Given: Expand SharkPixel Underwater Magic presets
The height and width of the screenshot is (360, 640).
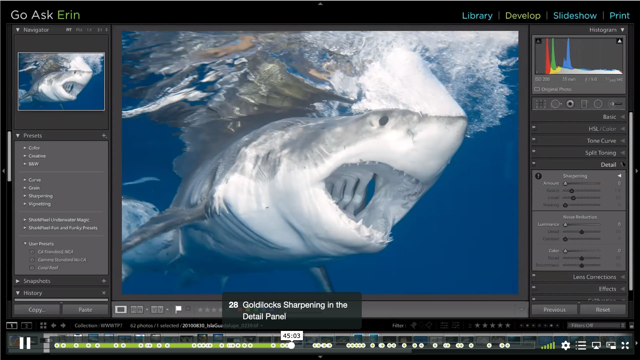Looking at the screenshot, I should pos(25,220).
